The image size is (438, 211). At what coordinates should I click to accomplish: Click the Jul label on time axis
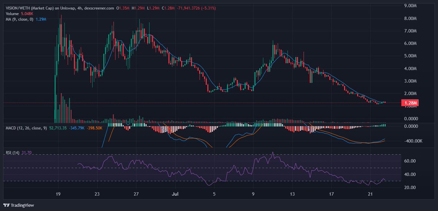tap(174, 195)
